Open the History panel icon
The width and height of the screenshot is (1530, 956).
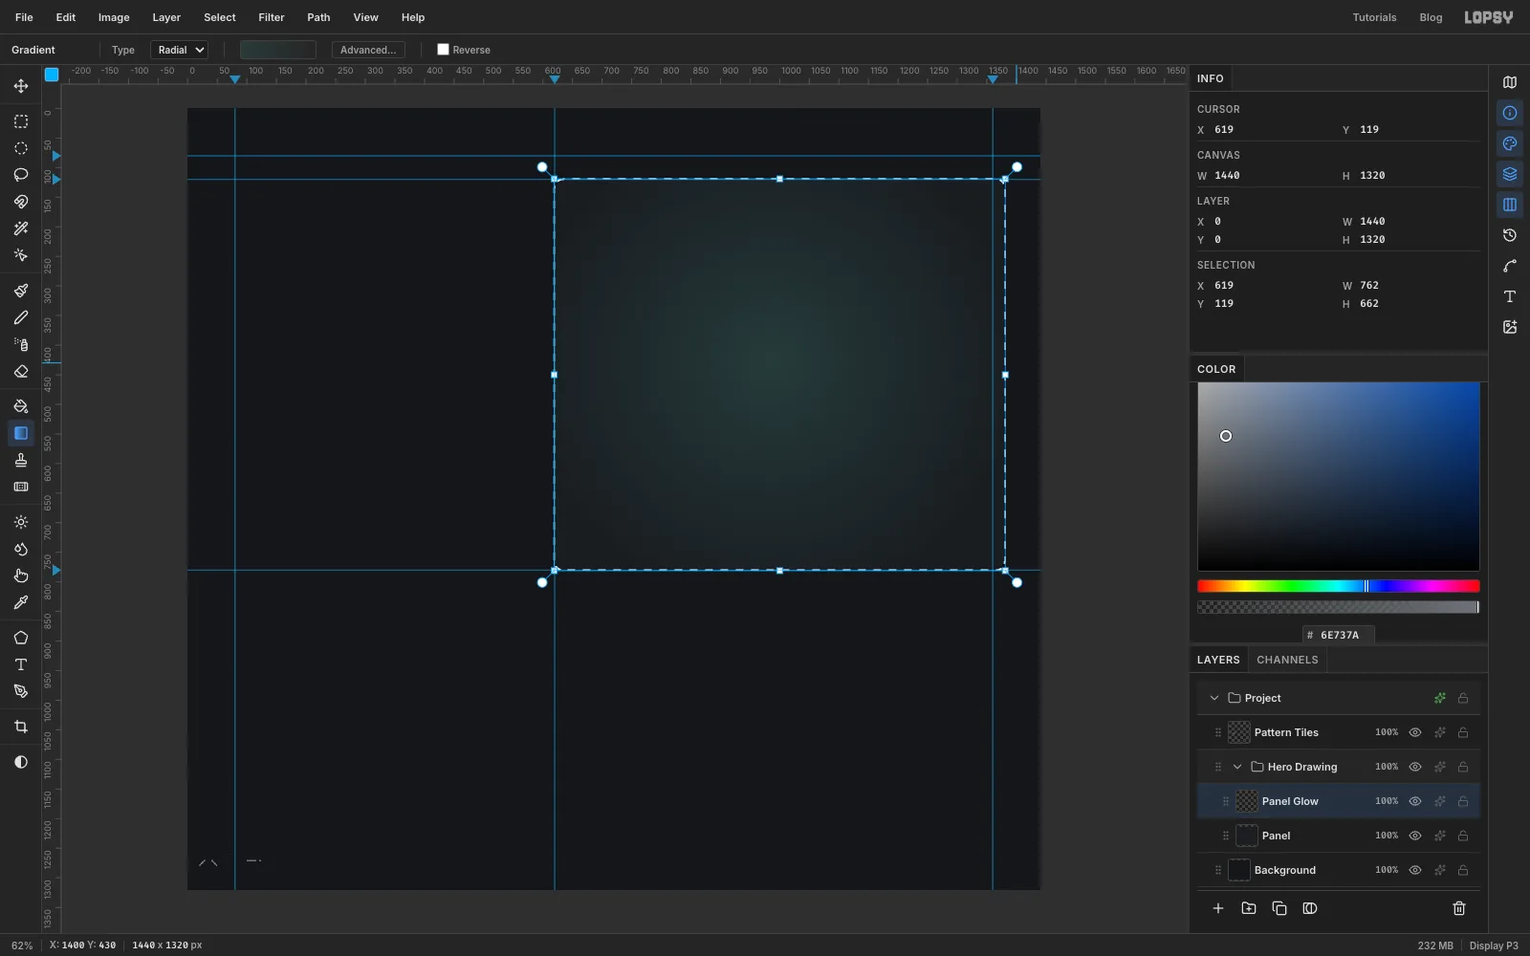(x=1510, y=235)
